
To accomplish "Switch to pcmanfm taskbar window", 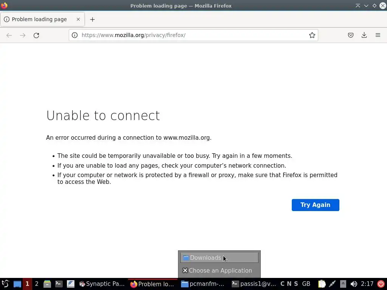I will [x=203, y=284].
